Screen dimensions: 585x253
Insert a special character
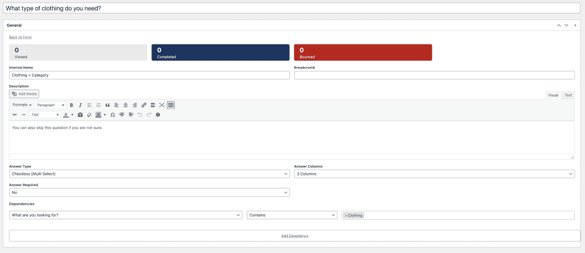click(x=113, y=115)
